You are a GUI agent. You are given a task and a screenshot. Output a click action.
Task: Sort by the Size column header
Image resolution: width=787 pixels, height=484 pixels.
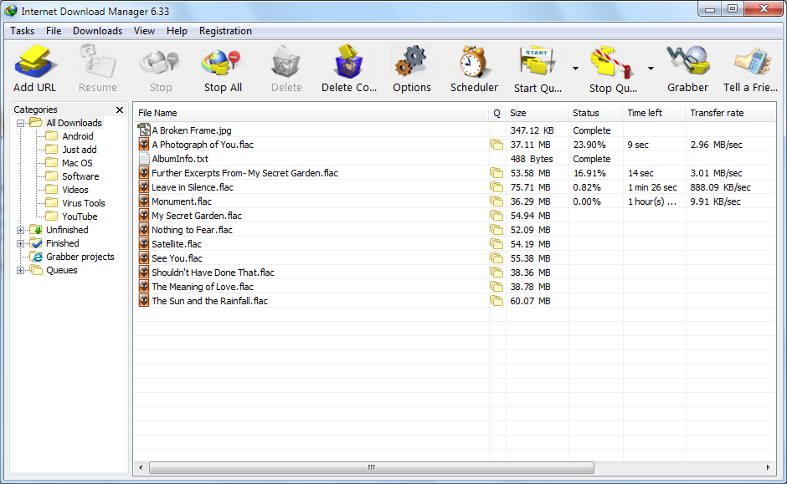[537, 113]
